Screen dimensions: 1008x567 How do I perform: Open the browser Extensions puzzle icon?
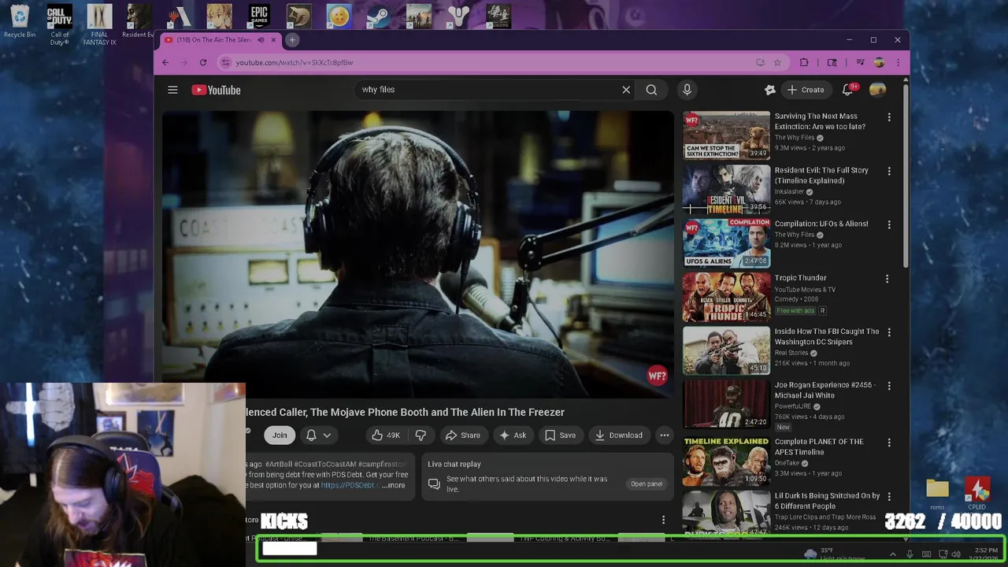(804, 62)
